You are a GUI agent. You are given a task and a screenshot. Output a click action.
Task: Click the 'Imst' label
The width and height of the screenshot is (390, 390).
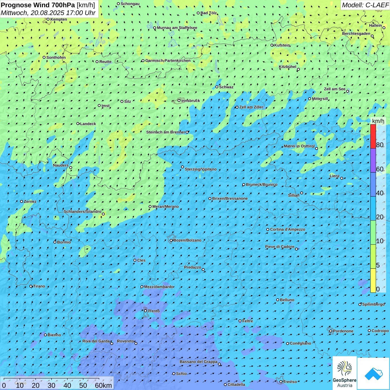[105, 106]
